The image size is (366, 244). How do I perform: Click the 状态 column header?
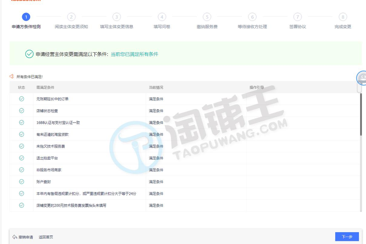click(22, 88)
